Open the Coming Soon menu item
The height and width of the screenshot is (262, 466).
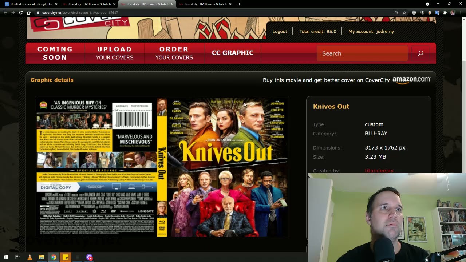point(55,53)
